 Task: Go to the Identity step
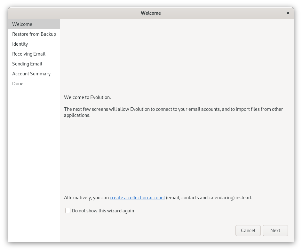20,44
